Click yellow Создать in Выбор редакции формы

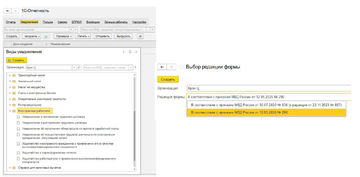[168, 79]
